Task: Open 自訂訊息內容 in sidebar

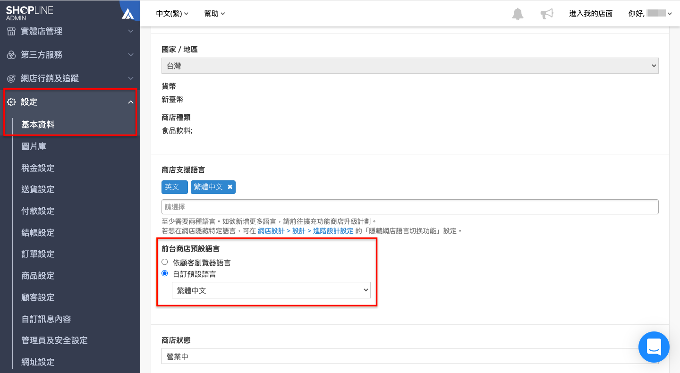Action: coord(46,319)
